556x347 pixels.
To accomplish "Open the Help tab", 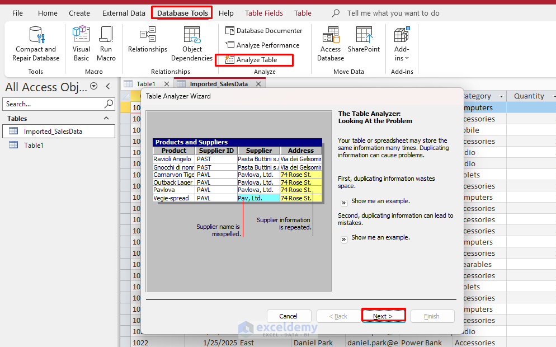I will coord(226,13).
